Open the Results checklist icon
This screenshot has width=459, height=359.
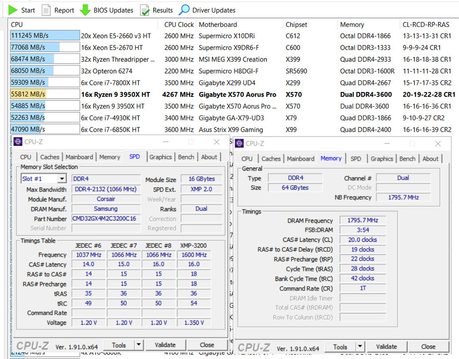(x=145, y=10)
